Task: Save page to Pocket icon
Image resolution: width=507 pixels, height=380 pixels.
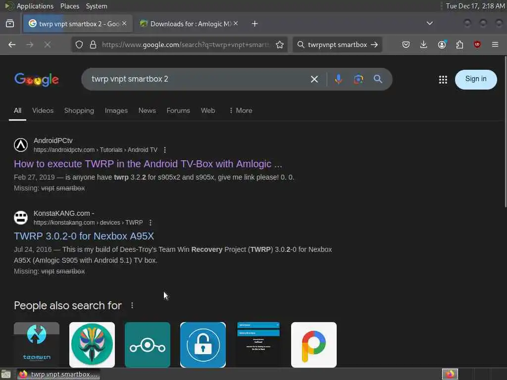Action: point(406,45)
